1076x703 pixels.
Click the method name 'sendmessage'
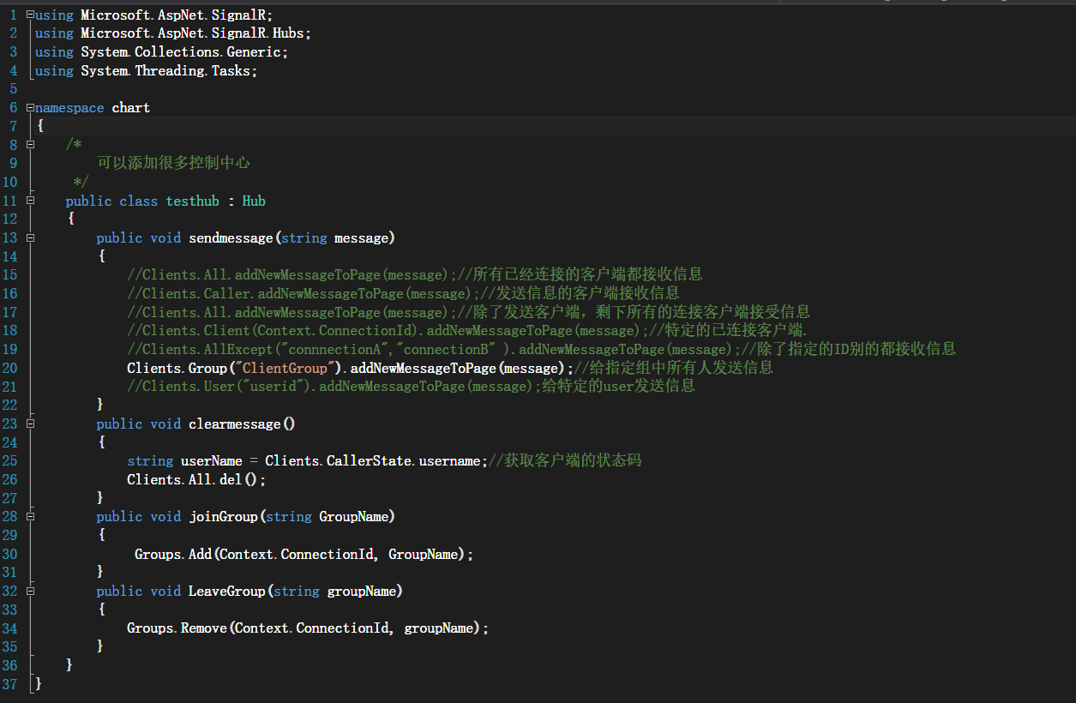pyautogui.click(x=231, y=238)
